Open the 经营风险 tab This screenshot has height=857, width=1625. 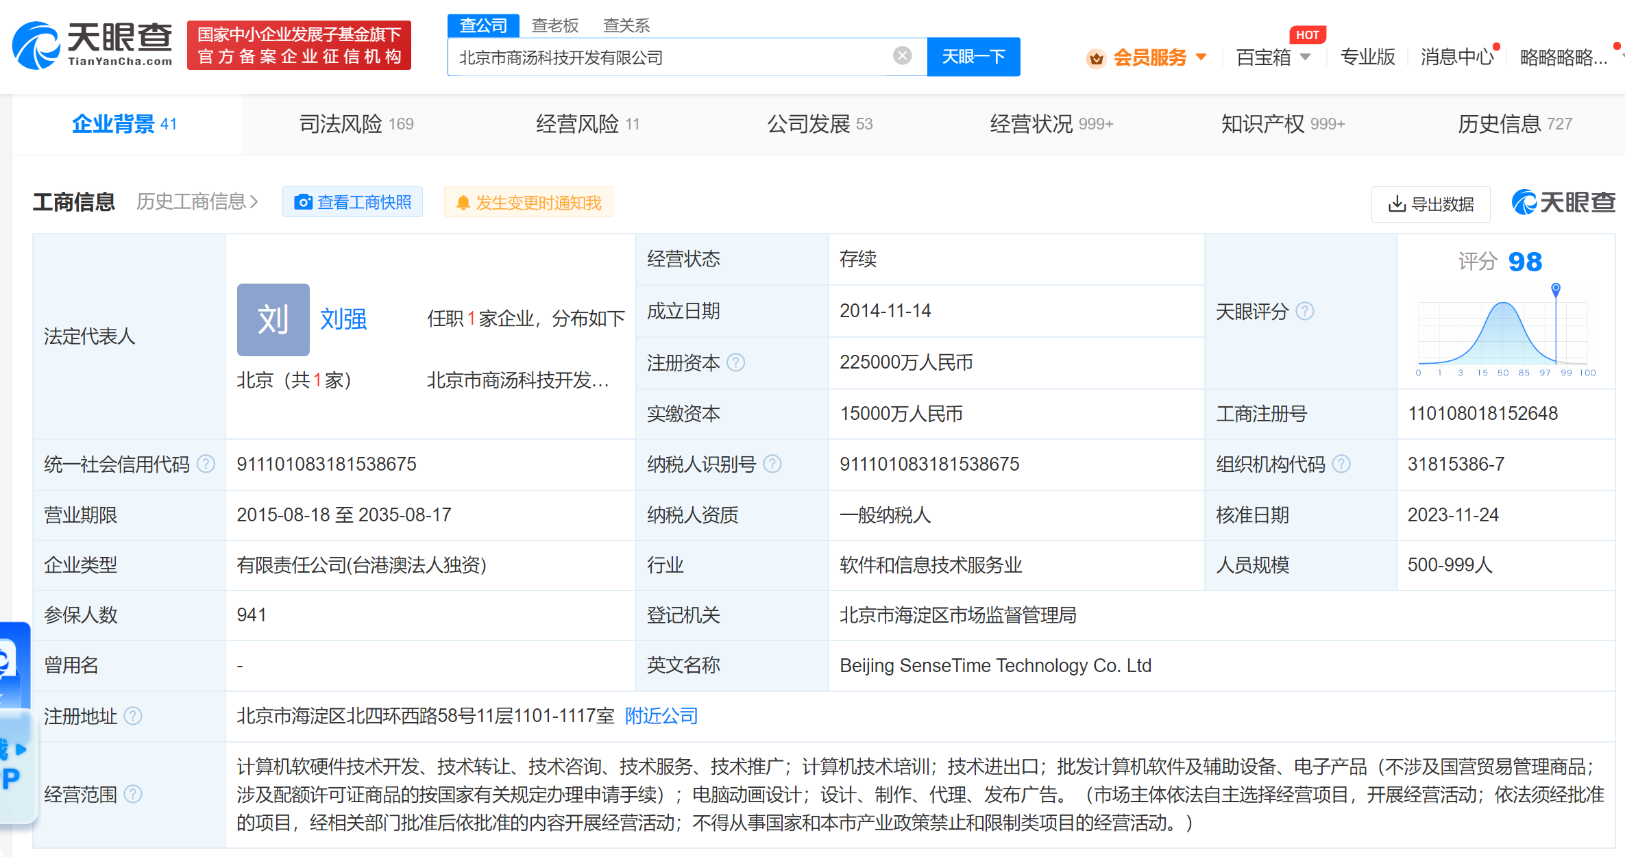[587, 124]
